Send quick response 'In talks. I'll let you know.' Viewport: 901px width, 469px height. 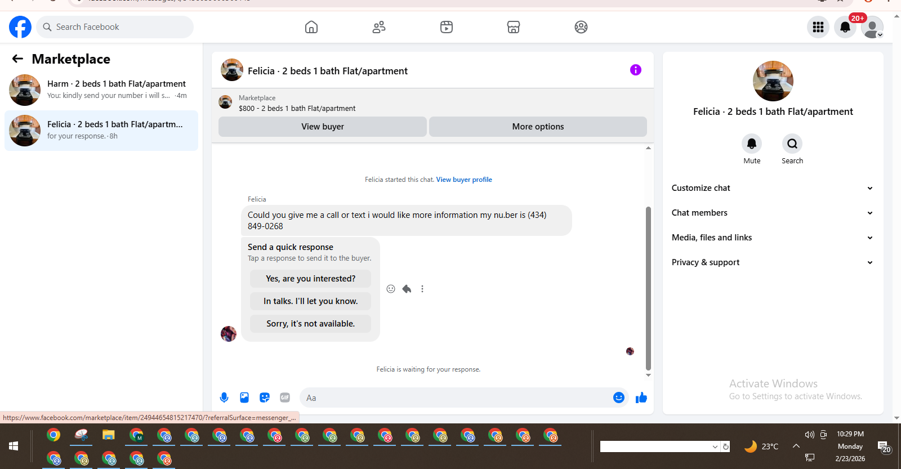coord(311,301)
